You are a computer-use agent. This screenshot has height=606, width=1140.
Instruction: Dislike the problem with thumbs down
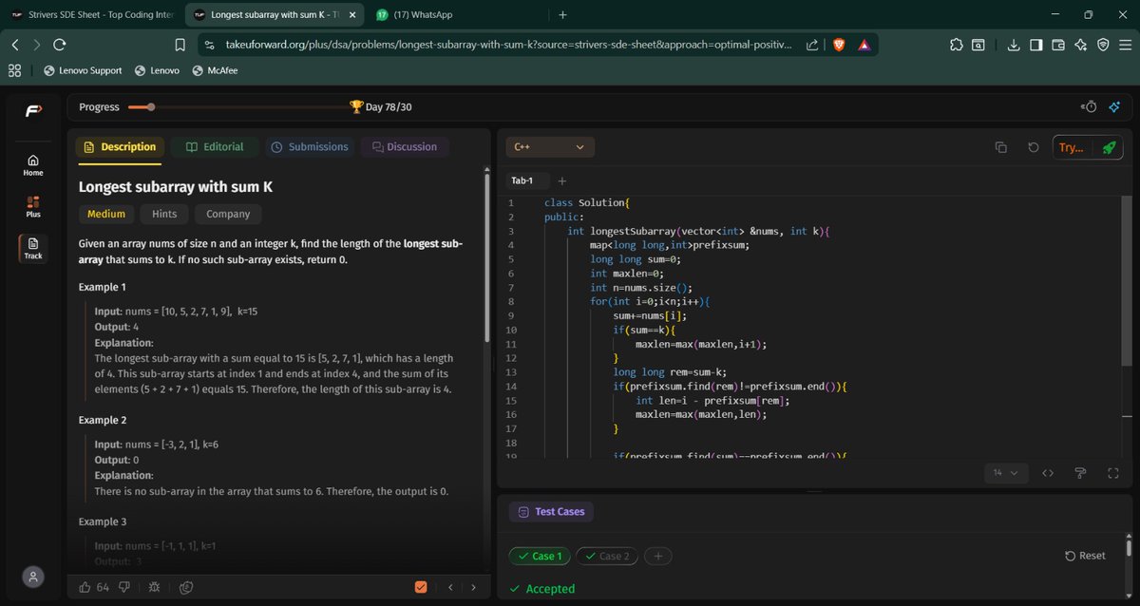(x=124, y=587)
